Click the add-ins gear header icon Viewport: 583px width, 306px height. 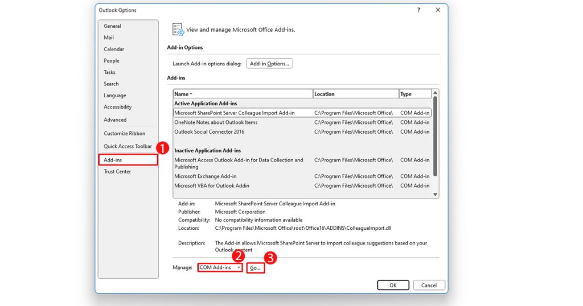coord(178,30)
